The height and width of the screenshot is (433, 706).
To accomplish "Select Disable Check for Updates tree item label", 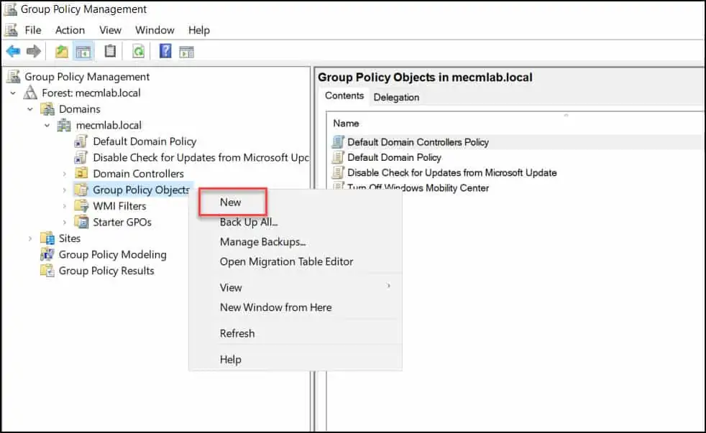I will click(201, 157).
